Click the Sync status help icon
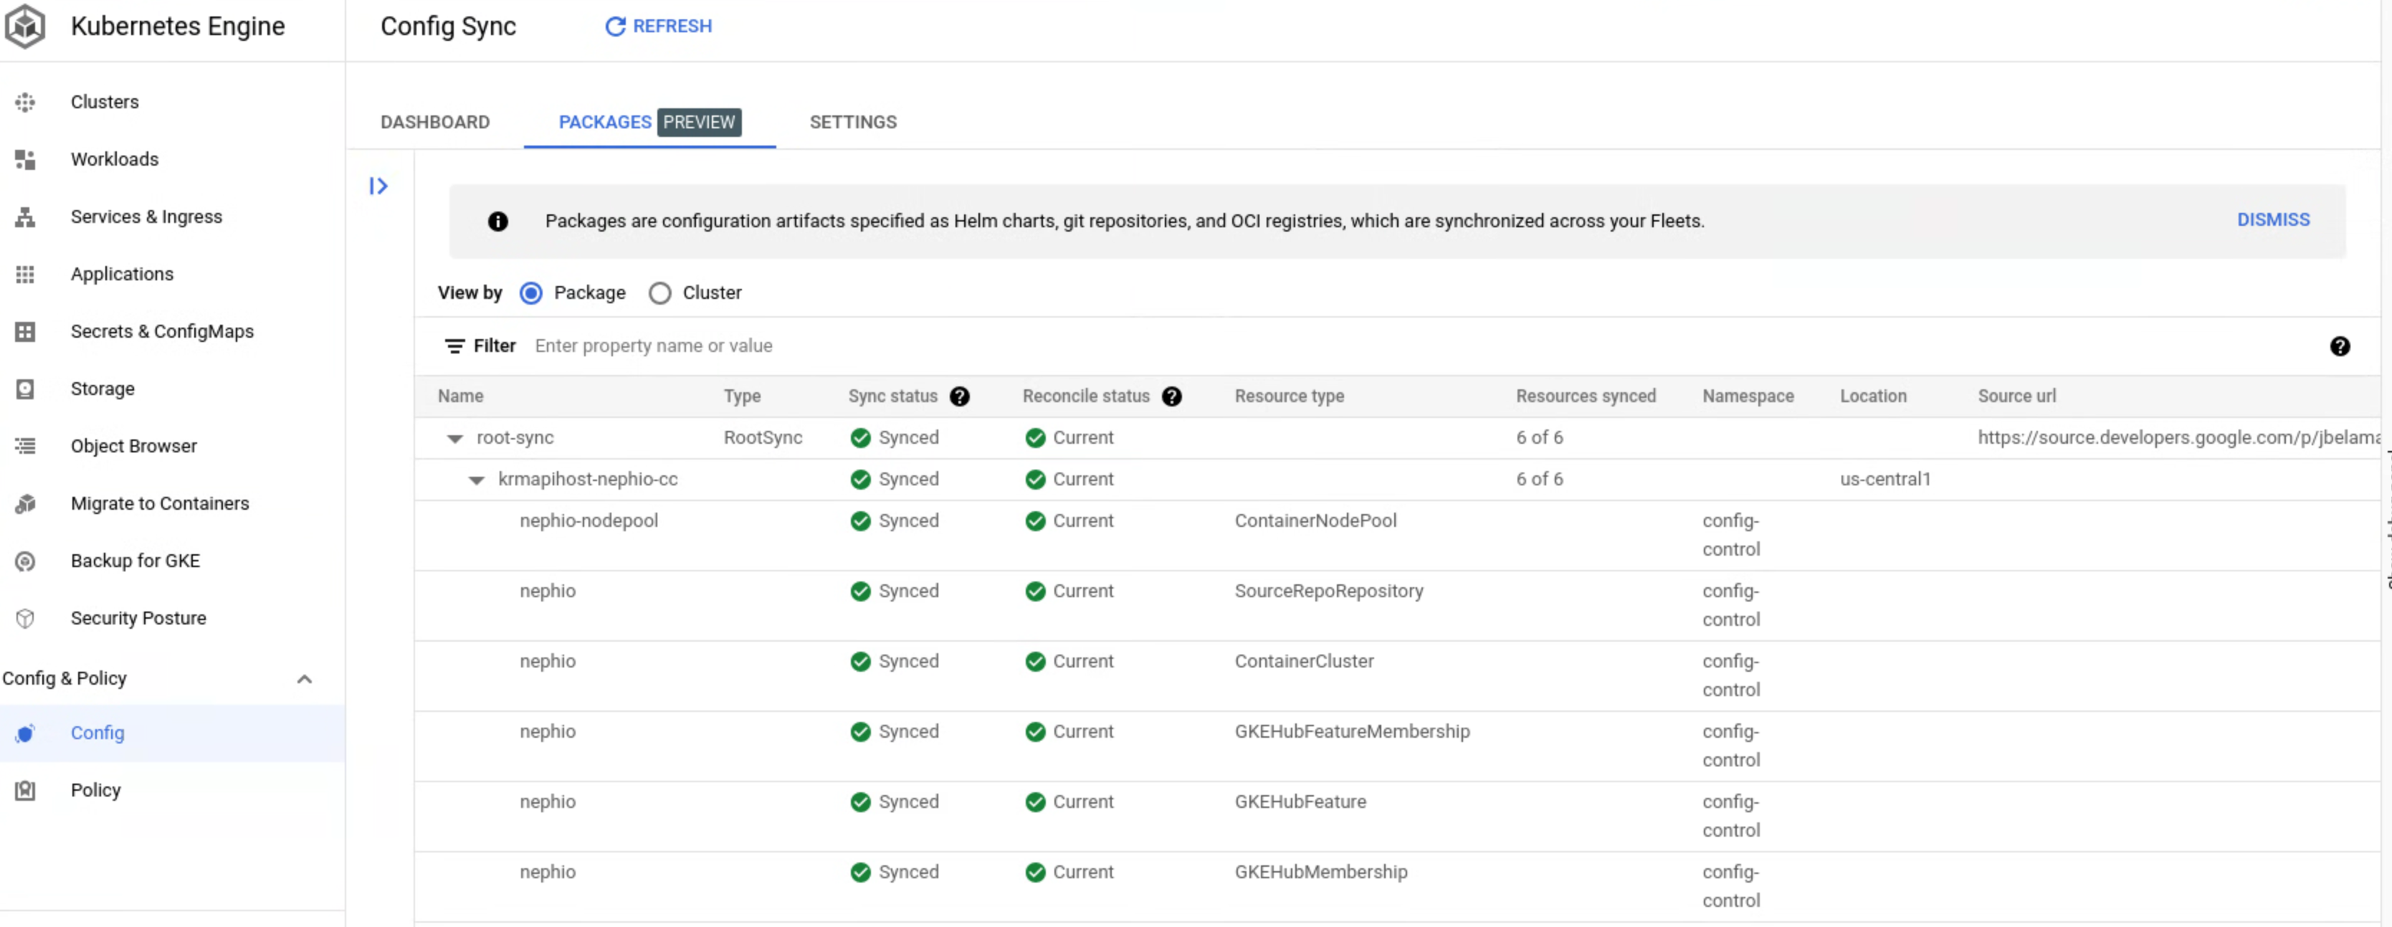Viewport: 2392px width, 927px height. coord(959,396)
